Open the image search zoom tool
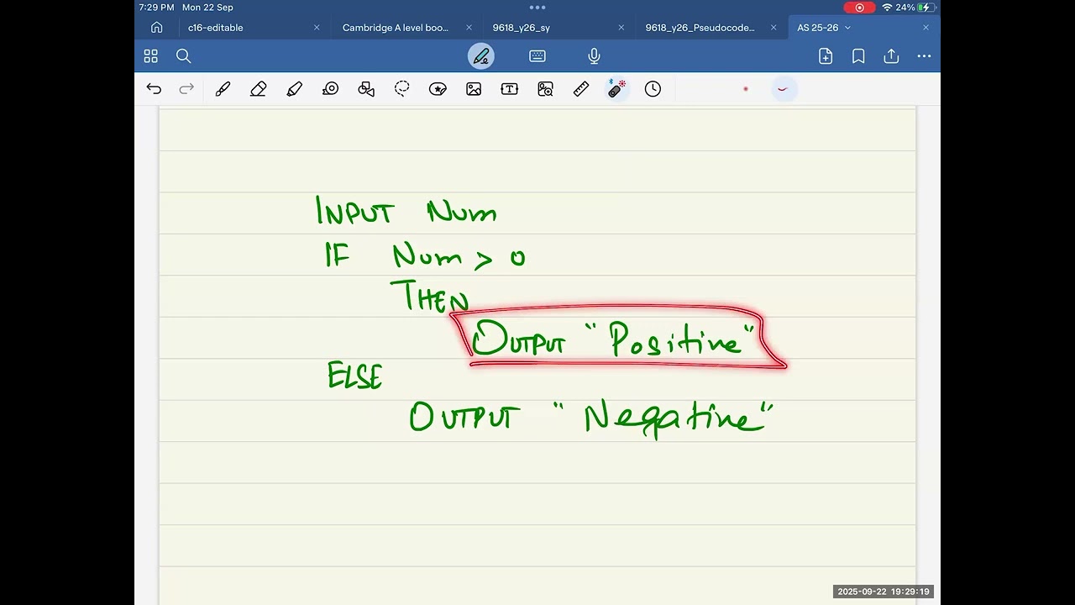 click(546, 89)
